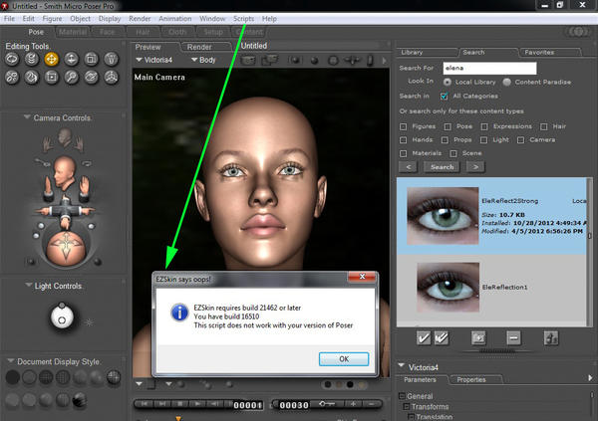This screenshot has height=421, width=598.
Task: Go to previous search results with the < button
Action: 409,167
